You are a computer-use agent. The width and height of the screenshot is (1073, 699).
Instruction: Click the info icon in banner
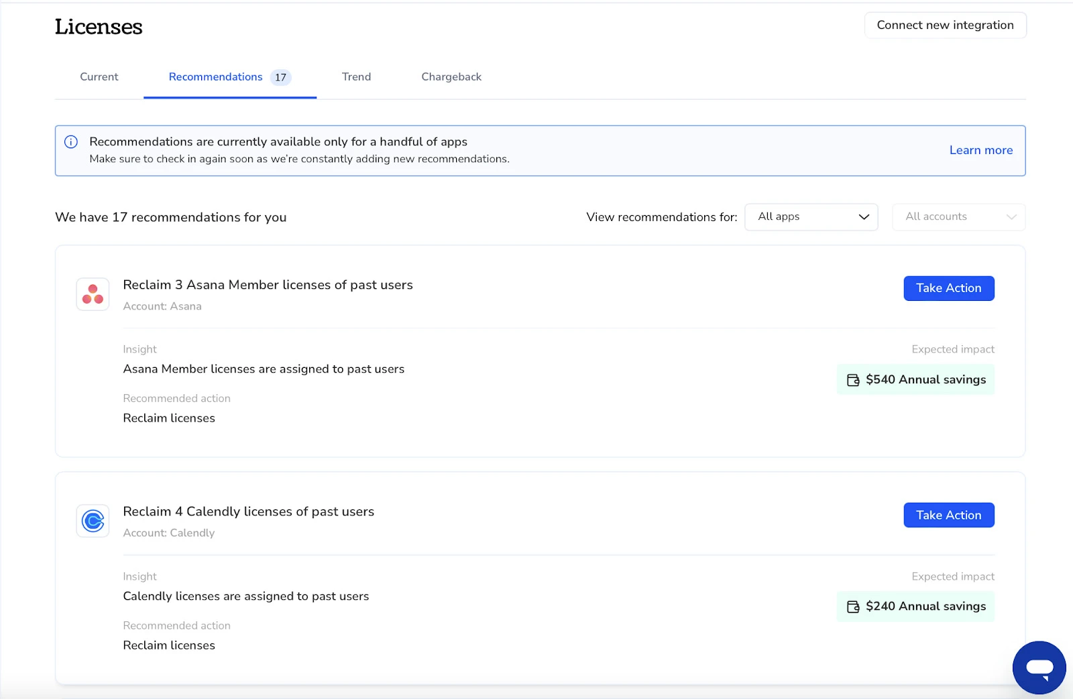[x=71, y=142]
